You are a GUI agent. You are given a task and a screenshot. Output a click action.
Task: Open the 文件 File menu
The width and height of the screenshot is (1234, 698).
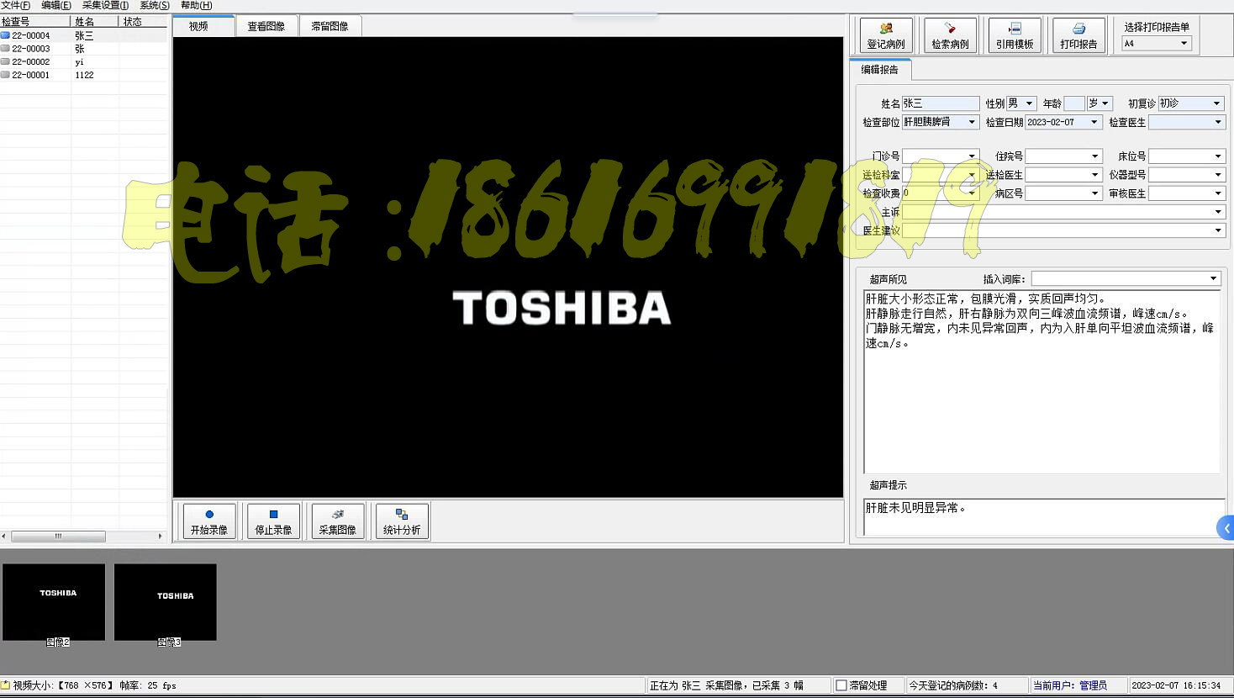point(16,5)
